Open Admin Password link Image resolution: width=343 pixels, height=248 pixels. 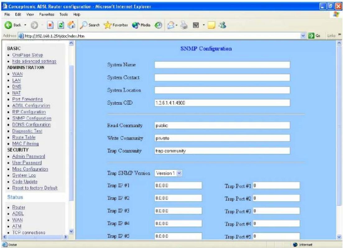click(28, 156)
